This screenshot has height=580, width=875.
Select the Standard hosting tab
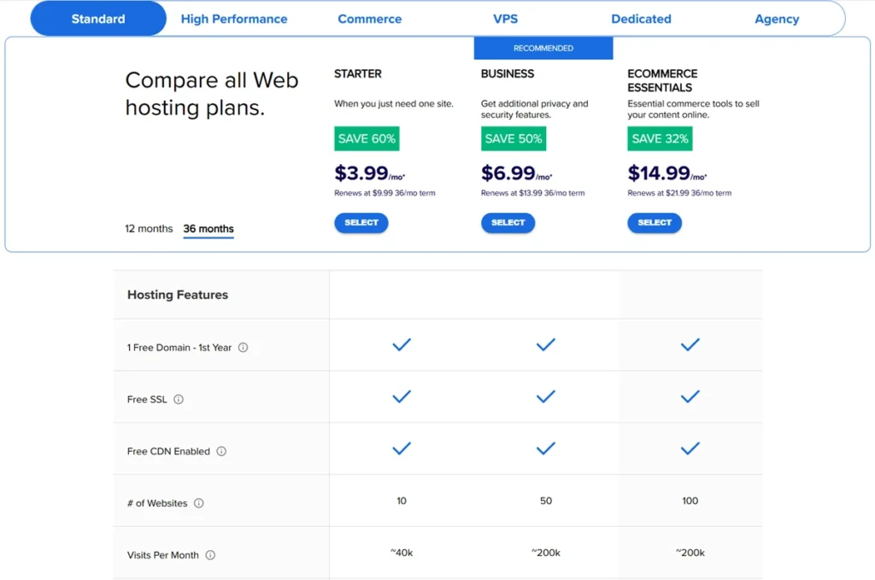pyautogui.click(x=97, y=18)
